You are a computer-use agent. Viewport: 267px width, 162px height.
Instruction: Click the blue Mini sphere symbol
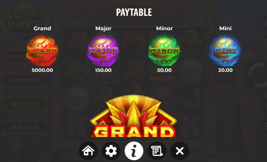226,51
